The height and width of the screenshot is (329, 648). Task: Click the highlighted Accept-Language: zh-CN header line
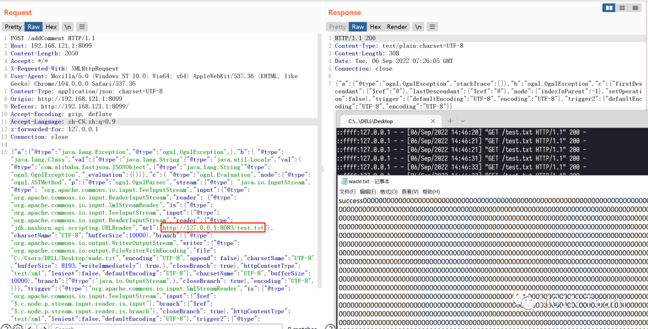click(x=63, y=122)
